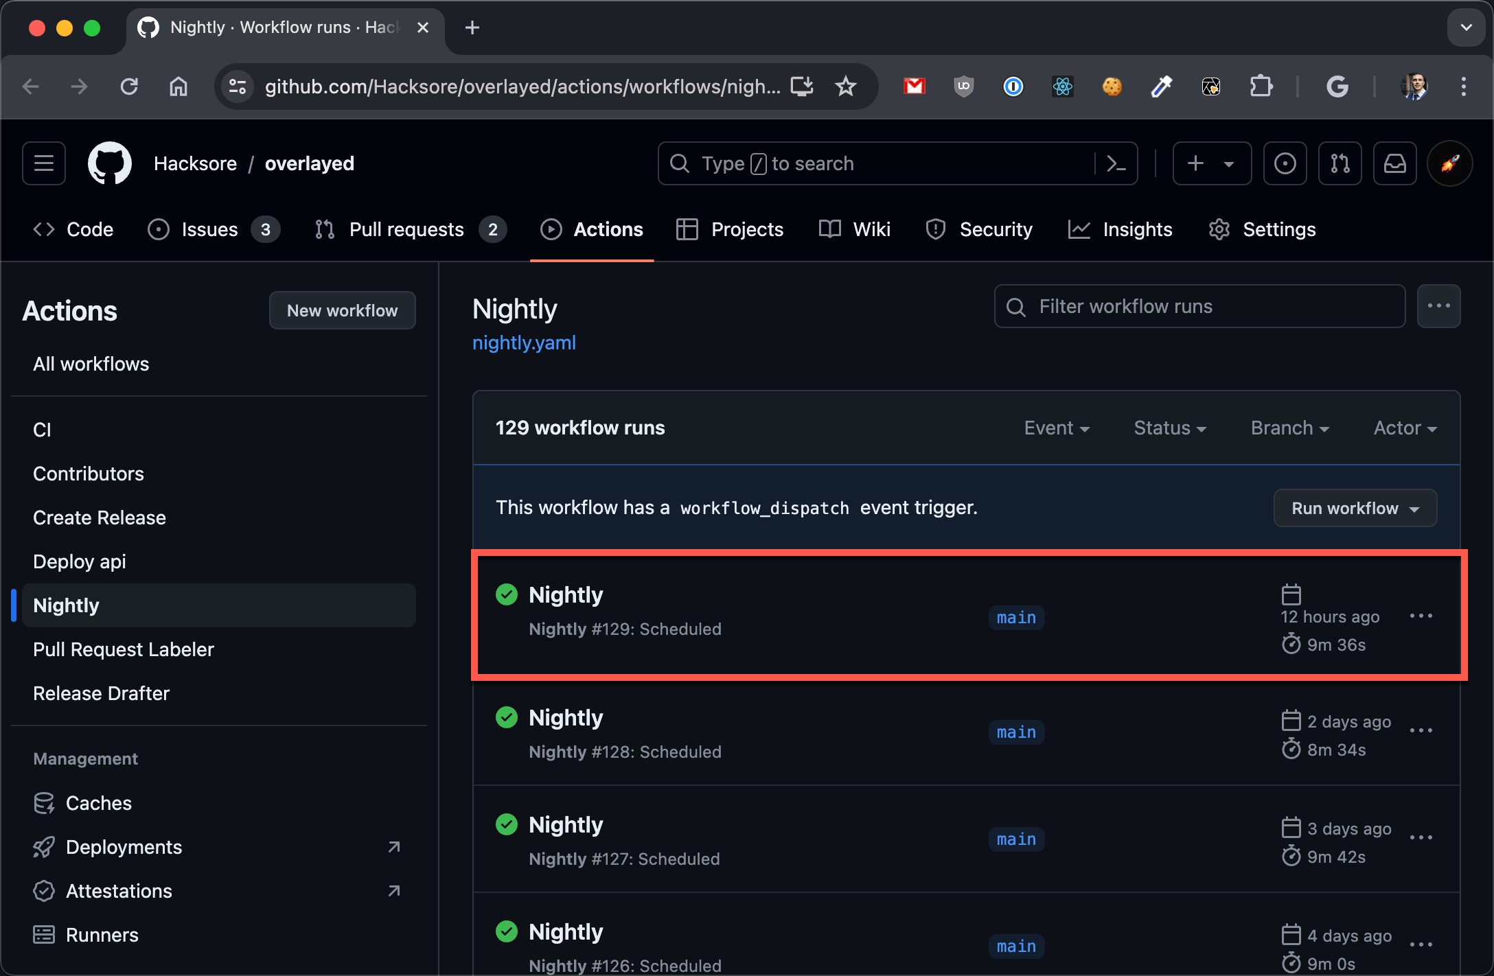Screen dimensions: 1494x976
Task: Open the Hacksore owner link
Action: (x=196, y=163)
